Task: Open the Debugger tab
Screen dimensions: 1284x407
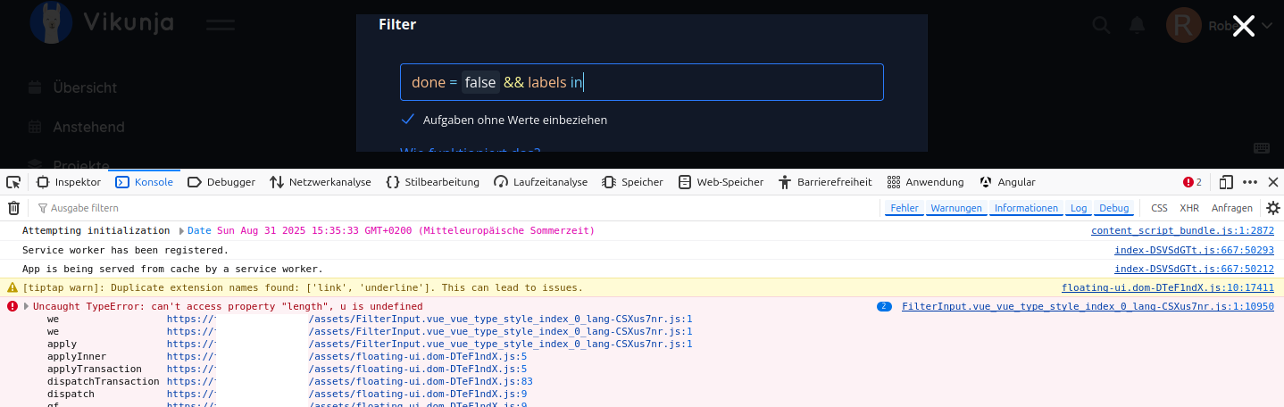Action: (221, 182)
